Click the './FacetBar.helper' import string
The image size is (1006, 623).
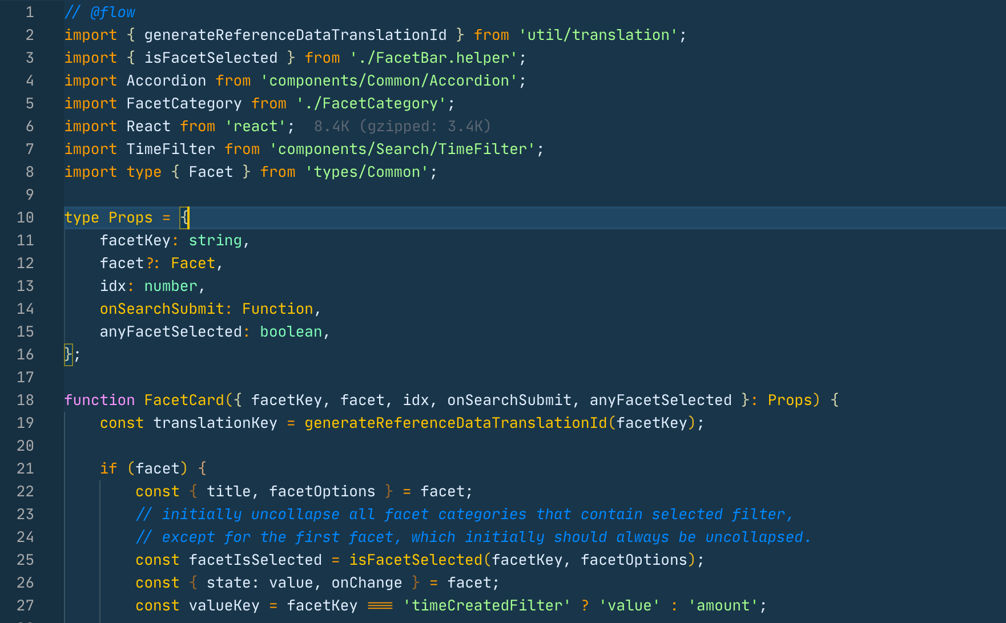433,58
